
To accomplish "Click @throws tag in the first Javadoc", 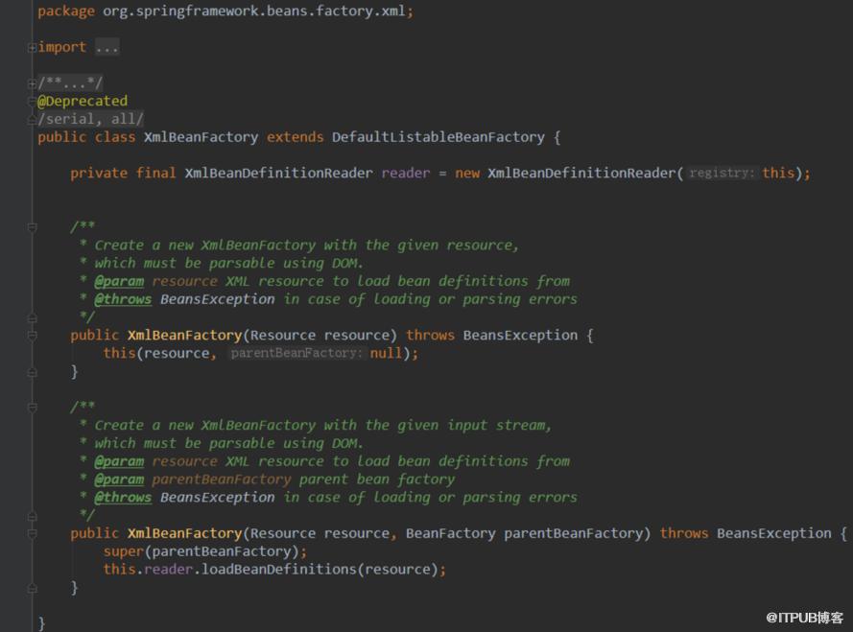I will pos(123,299).
